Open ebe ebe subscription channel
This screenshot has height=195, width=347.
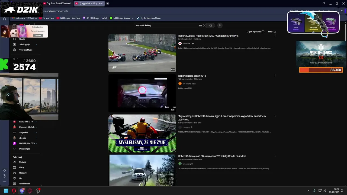[x=23, y=138]
